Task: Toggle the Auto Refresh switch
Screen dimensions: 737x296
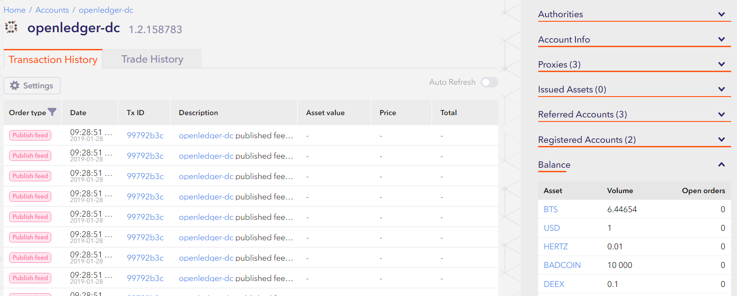Action: coord(490,82)
